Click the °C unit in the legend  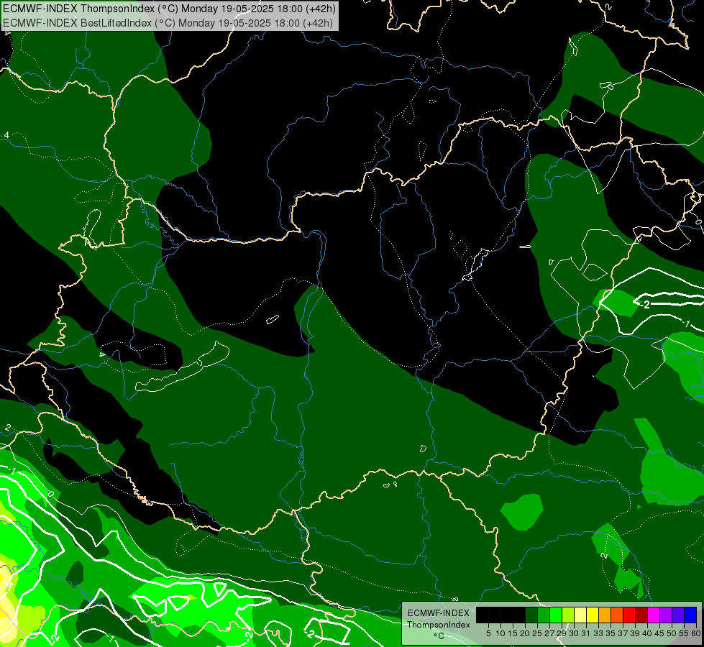click(x=439, y=636)
